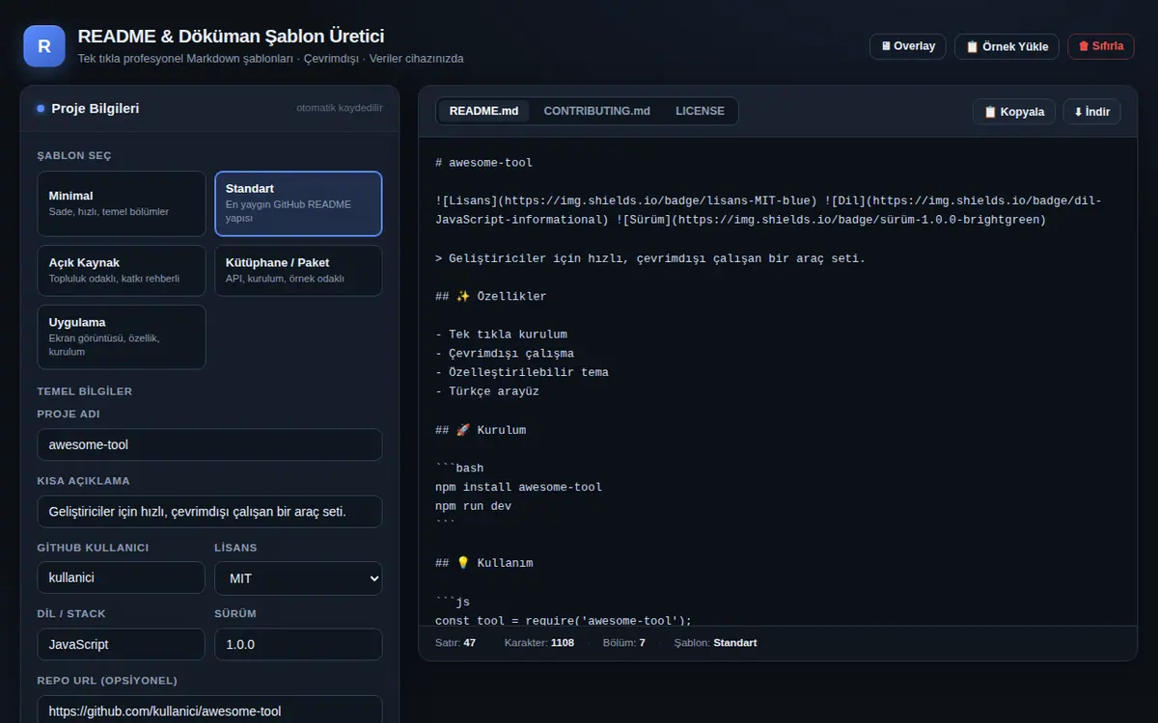Open the Overlay view
The width and height of the screenshot is (1158, 723).
pos(908,46)
